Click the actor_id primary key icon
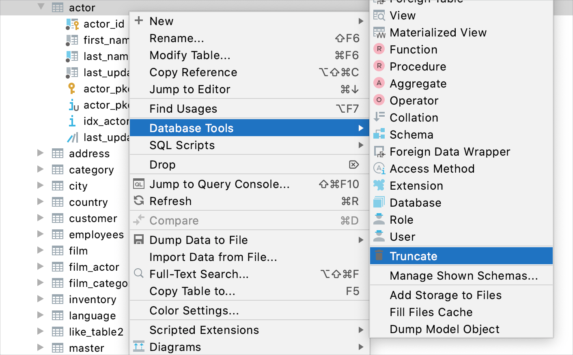Viewport: 573px width, 355px height. tap(72, 24)
